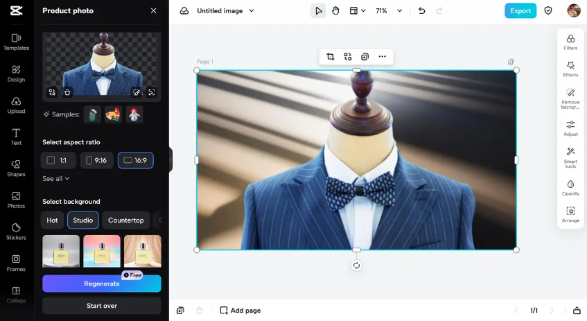Click the duplicate icon in floating toolbar
The width and height of the screenshot is (587, 321).
(x=365, y=57)
